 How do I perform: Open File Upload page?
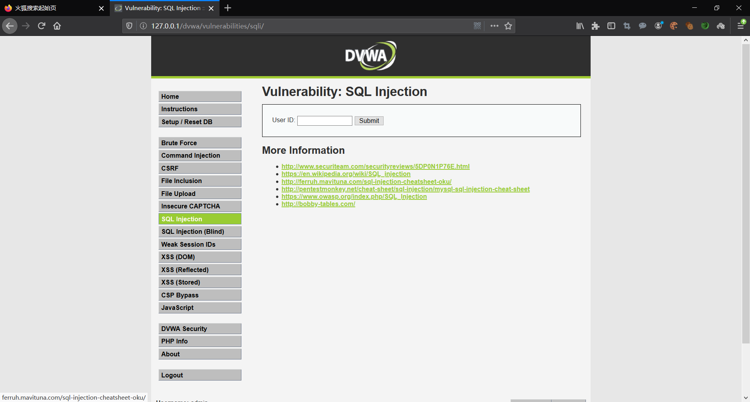[x=200, y=194]
